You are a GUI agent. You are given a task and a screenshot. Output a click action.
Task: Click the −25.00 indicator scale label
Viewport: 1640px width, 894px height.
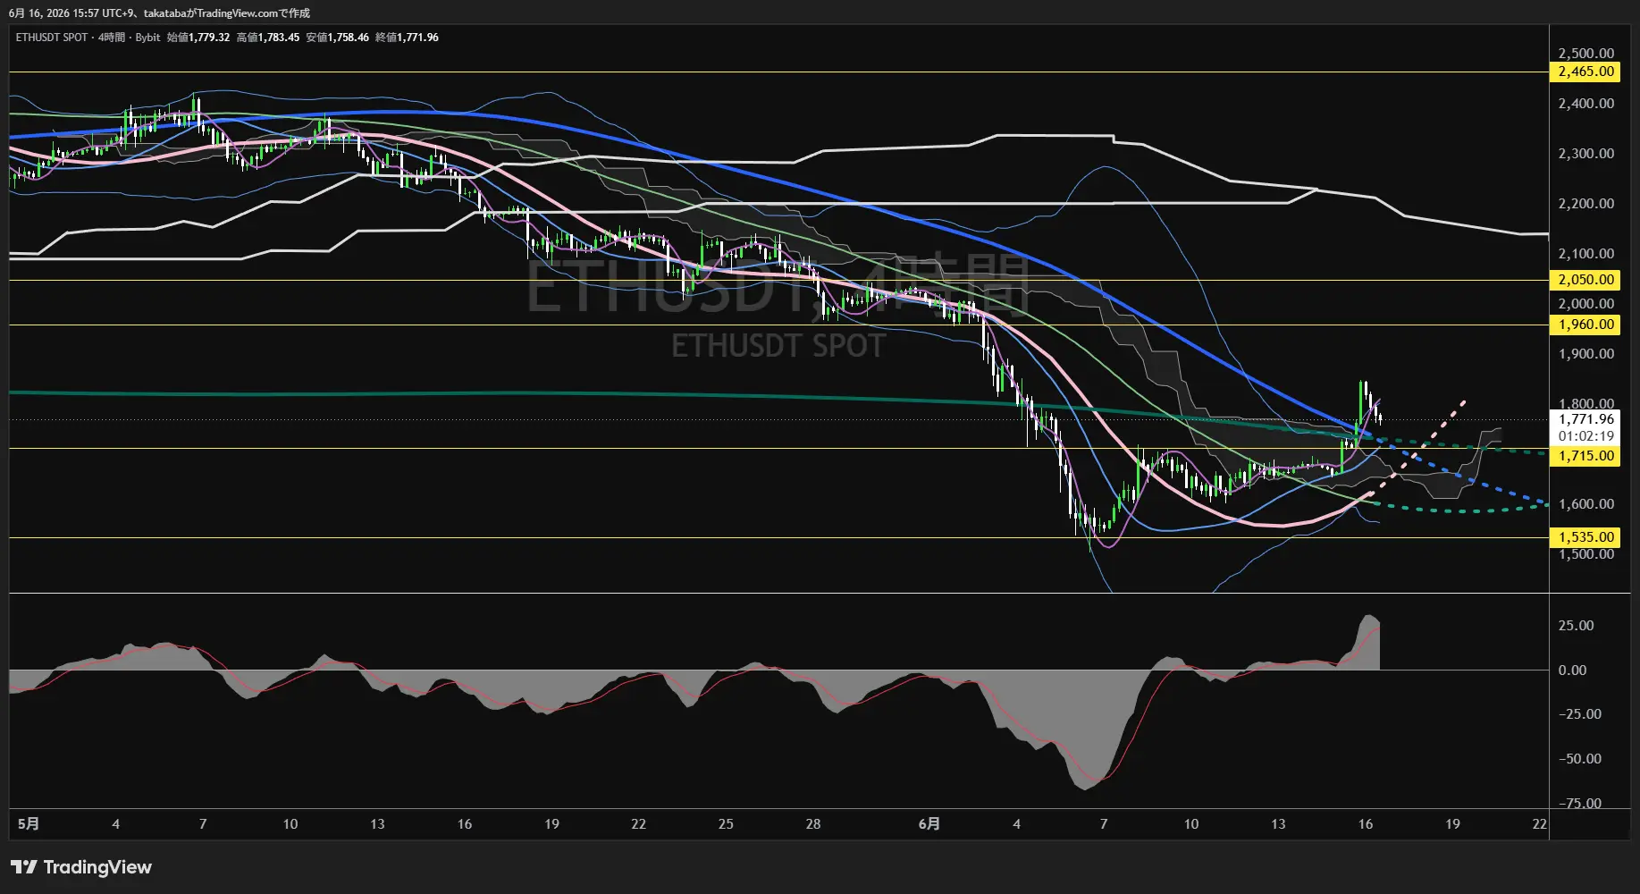1580,714
